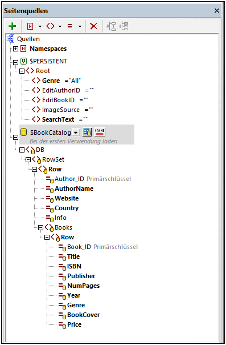This screenshot has height=345, width=226.
Task: Click the table settings icon next to $BookCatalog
Action: 87,133
